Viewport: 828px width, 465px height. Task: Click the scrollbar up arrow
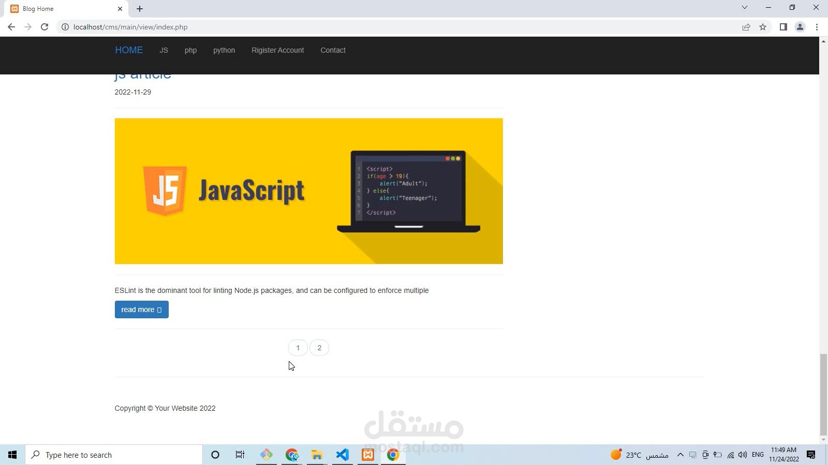click(x=823, y=41)
